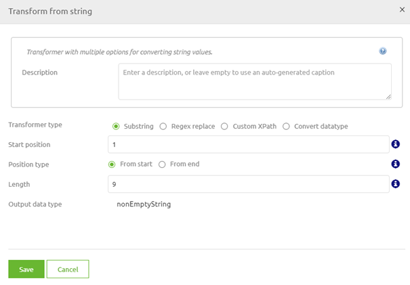This screenshot has width=410, height=285.
Task: Show info for Position type option
Action: [x=395, y=164]
